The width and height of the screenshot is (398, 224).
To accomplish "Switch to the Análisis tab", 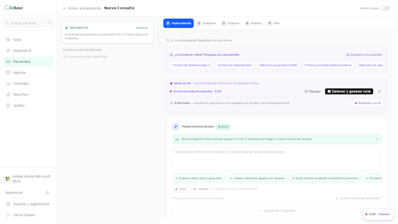I will point(254,23).
